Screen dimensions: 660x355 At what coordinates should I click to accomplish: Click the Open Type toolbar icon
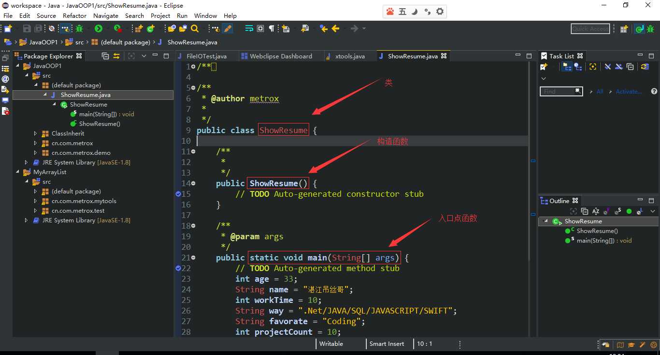point(172,28)
